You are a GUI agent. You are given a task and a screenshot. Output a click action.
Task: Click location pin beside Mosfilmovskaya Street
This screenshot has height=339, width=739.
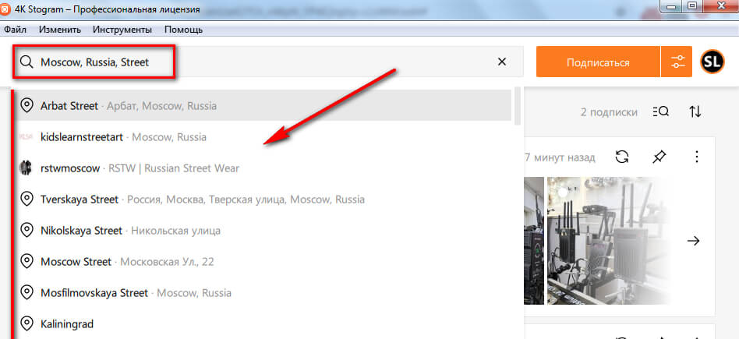coord(27,292)
